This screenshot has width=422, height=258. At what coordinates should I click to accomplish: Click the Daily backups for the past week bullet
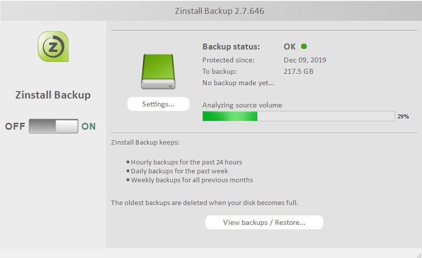click(x=177, y=171)
